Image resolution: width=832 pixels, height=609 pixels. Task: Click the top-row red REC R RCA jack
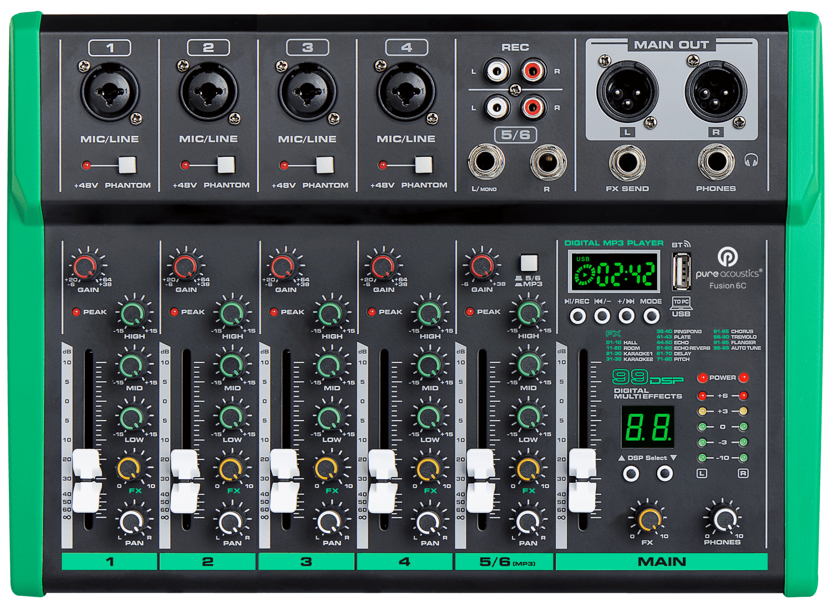coord(534,71)
